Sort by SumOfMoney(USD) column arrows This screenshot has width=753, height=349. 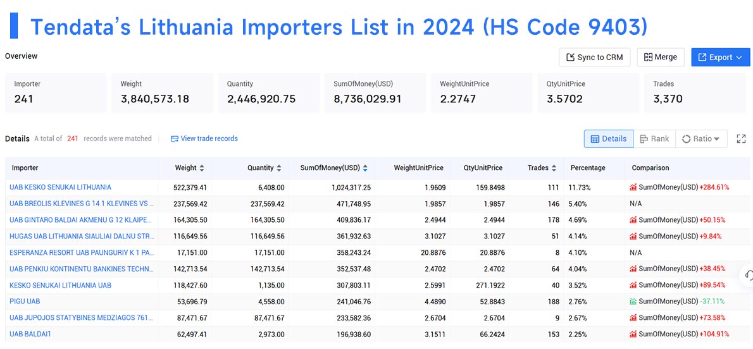pyautogui.click(x=365, y=168)
